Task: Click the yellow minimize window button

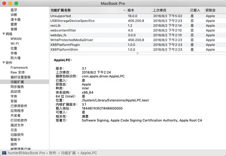Action: pyautogui.click(x=10, y=3)
